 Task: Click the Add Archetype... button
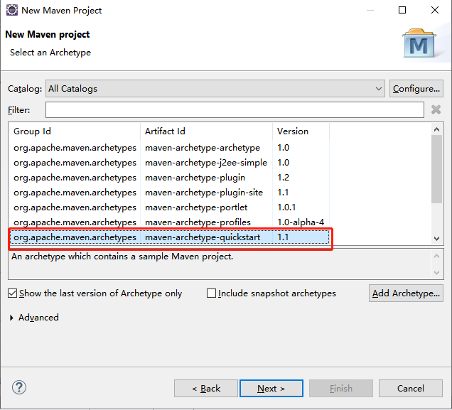pos(406,293)
